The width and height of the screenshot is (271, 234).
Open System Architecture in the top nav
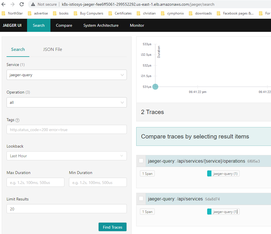101,25
